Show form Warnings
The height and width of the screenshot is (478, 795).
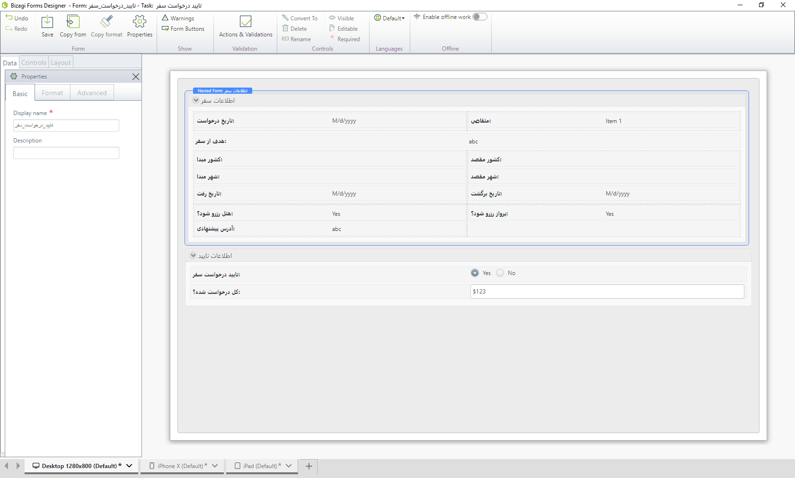click(178, 18)
